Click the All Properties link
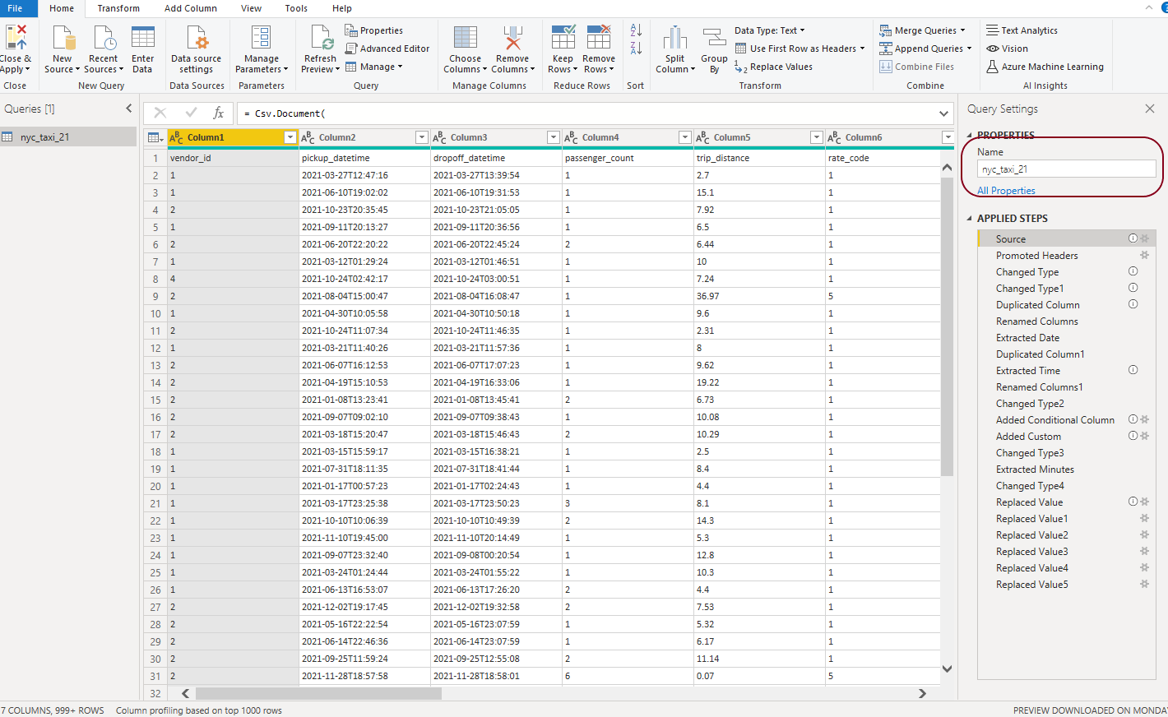 [x=1006, y=191]
